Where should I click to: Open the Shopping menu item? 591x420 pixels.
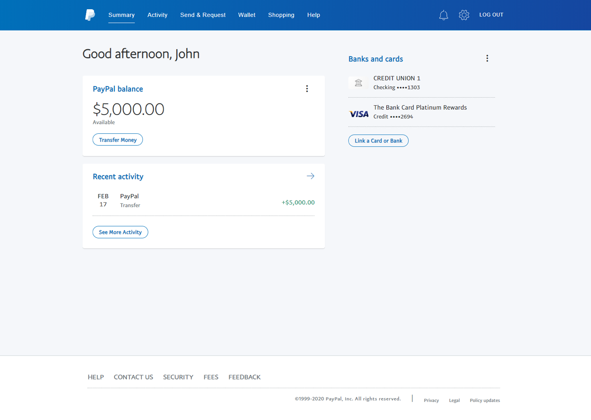[x=281, y=15]
